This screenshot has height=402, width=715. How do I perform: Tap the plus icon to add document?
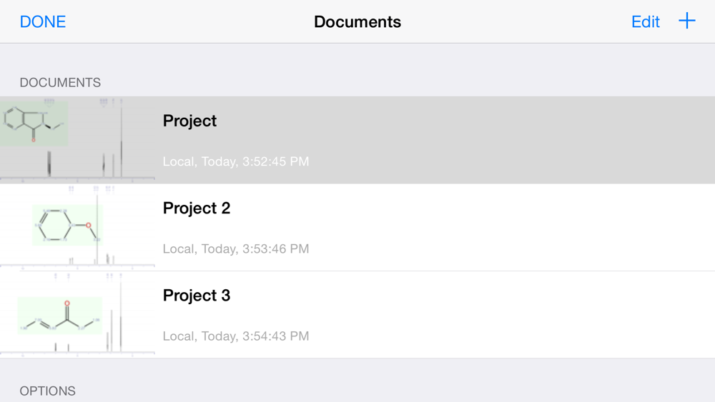[686, 21]
